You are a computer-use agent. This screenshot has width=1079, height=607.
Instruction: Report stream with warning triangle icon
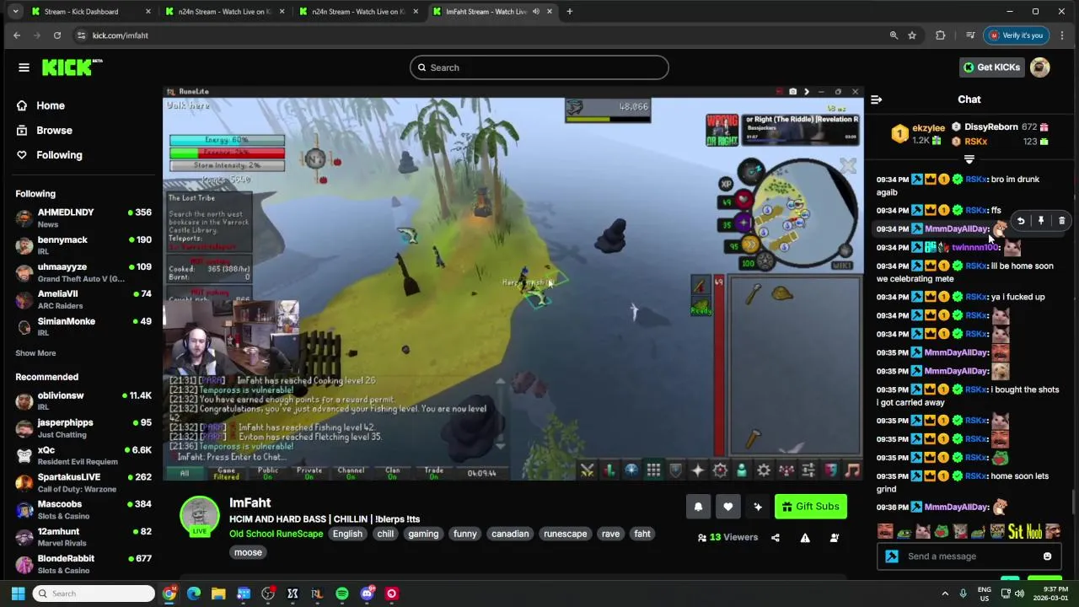[x=805, y=538]
